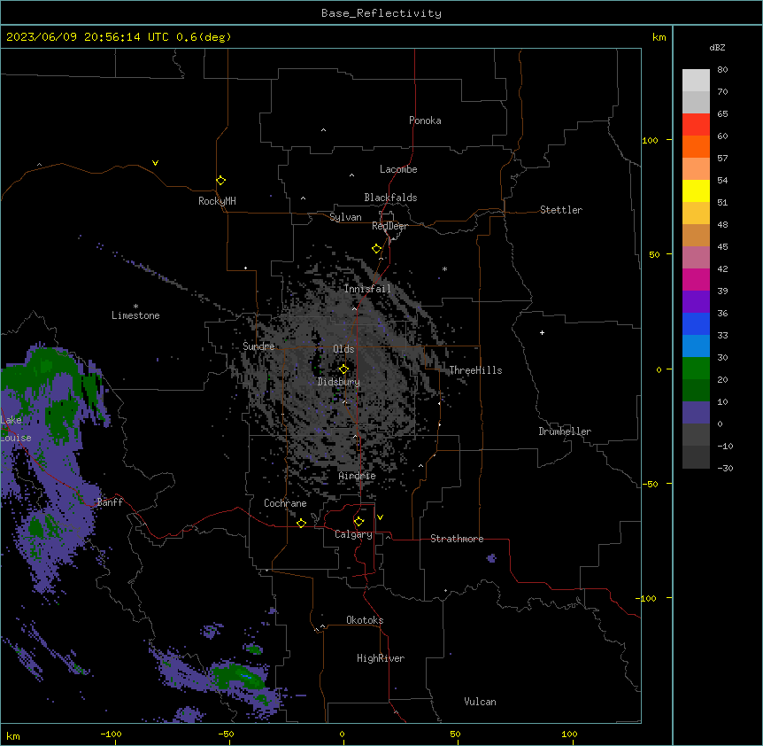763x746 pixels.
Task: Click the Limestone label
Action: (x=135, y=315)
